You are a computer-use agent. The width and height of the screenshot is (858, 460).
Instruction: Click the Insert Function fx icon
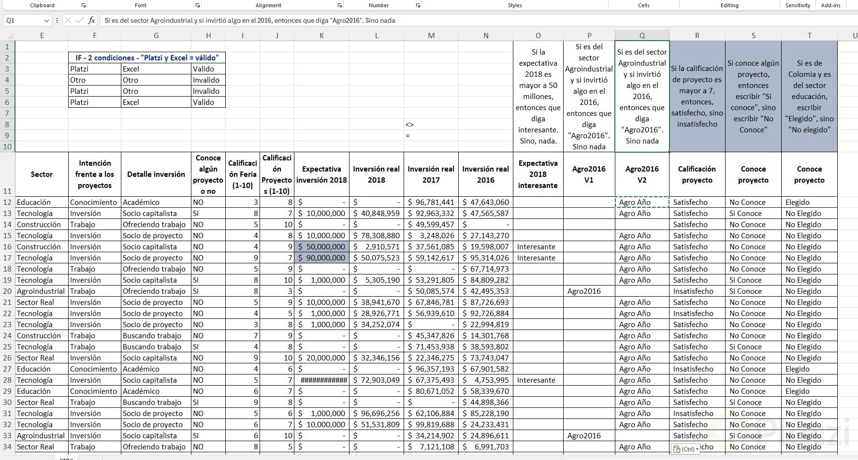(91, 20)
